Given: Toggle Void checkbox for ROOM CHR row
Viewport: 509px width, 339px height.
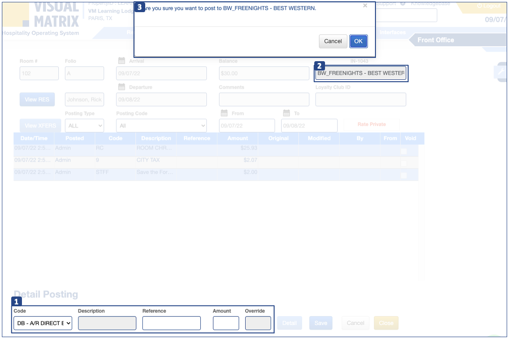Looking at the screenshot, I should click(403, 151).
